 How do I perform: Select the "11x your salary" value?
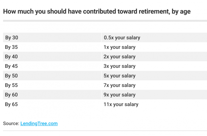pos(121,104)
